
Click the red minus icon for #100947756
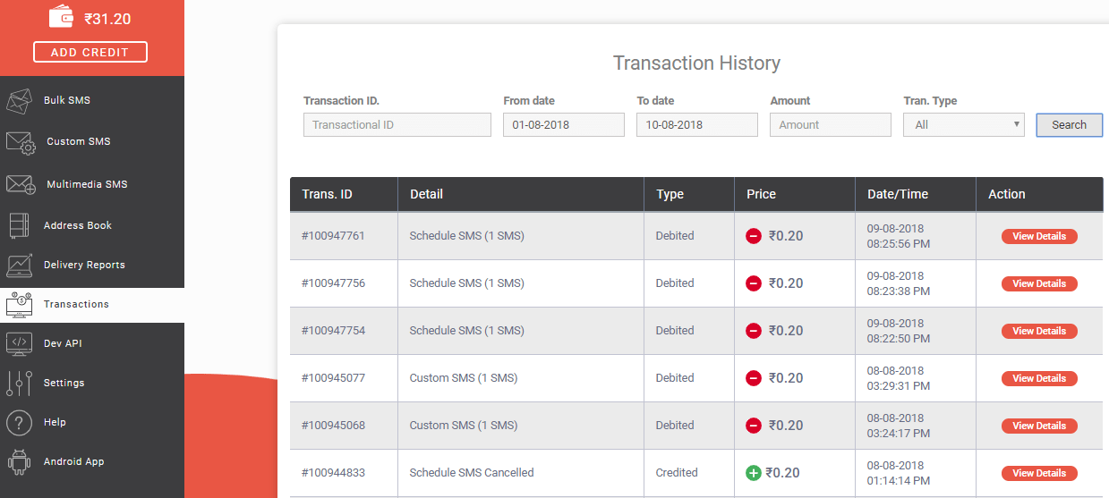[754, 283]
